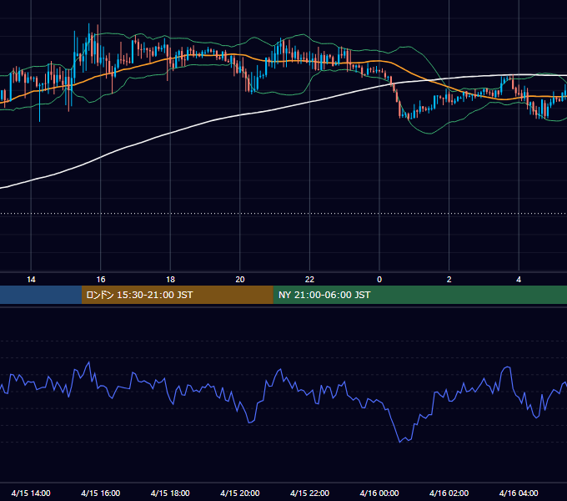The height and width of the screenshot is (501, 567).
Task: Click the 4/16 04:00 timestamp label
Action: coord(519,493)
